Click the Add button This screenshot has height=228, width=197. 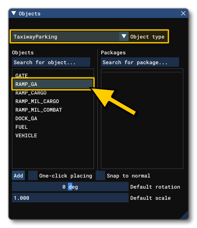tap(18, 175)
